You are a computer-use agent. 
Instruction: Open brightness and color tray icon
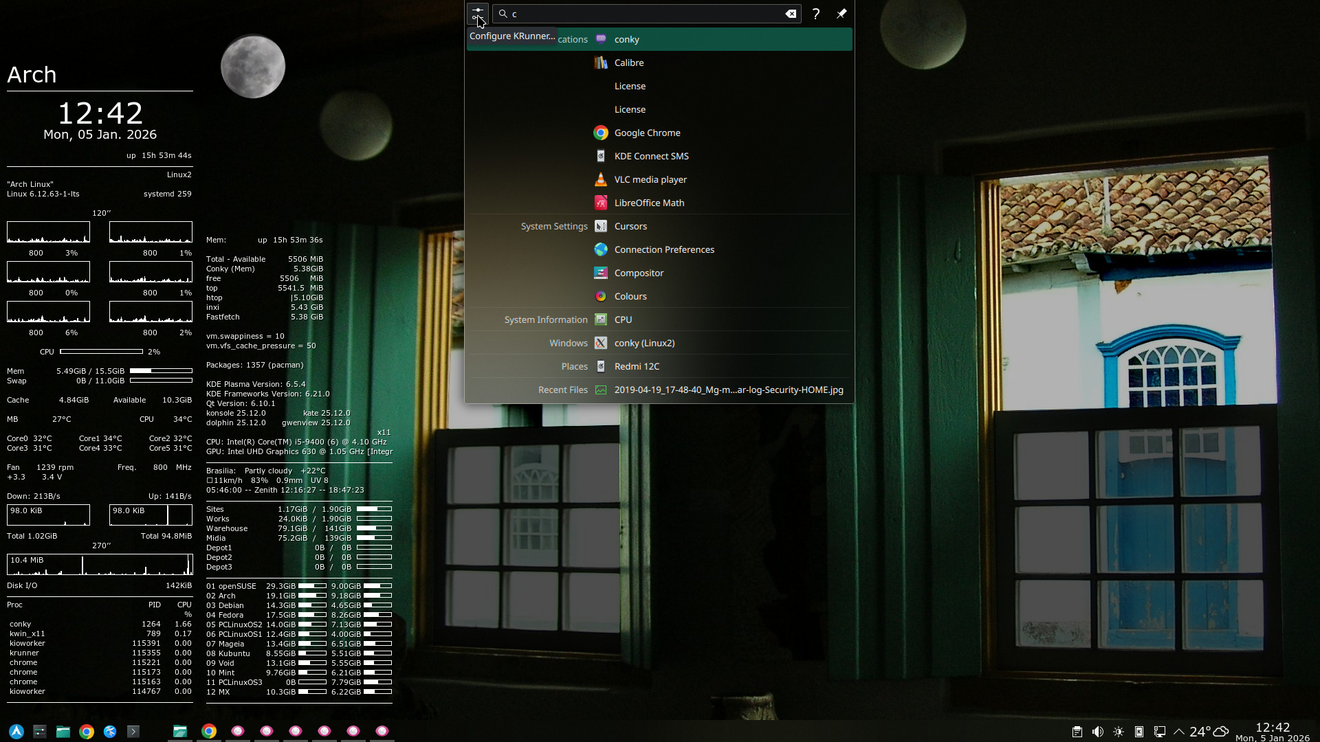tap(1119, 732)
